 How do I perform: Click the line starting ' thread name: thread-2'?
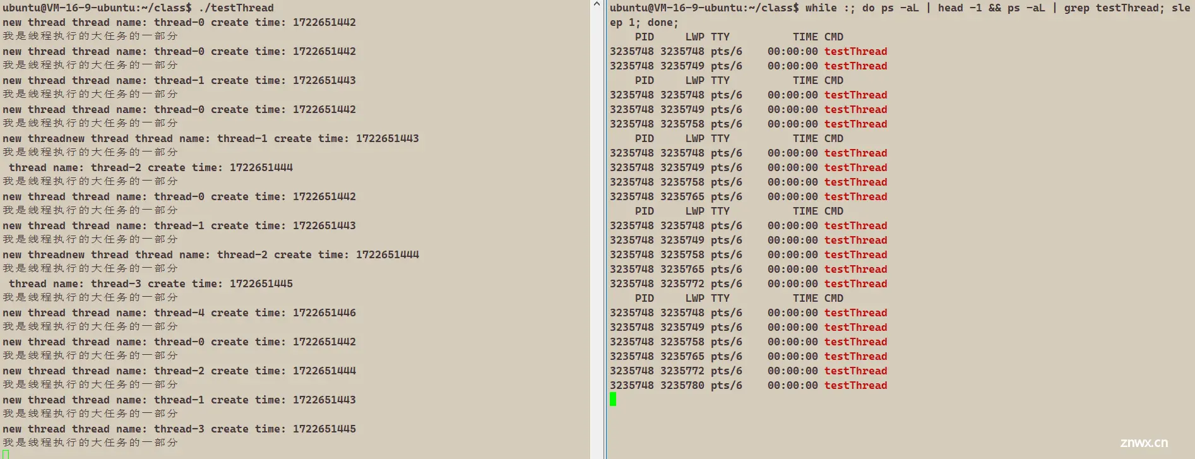coord(151,167)
